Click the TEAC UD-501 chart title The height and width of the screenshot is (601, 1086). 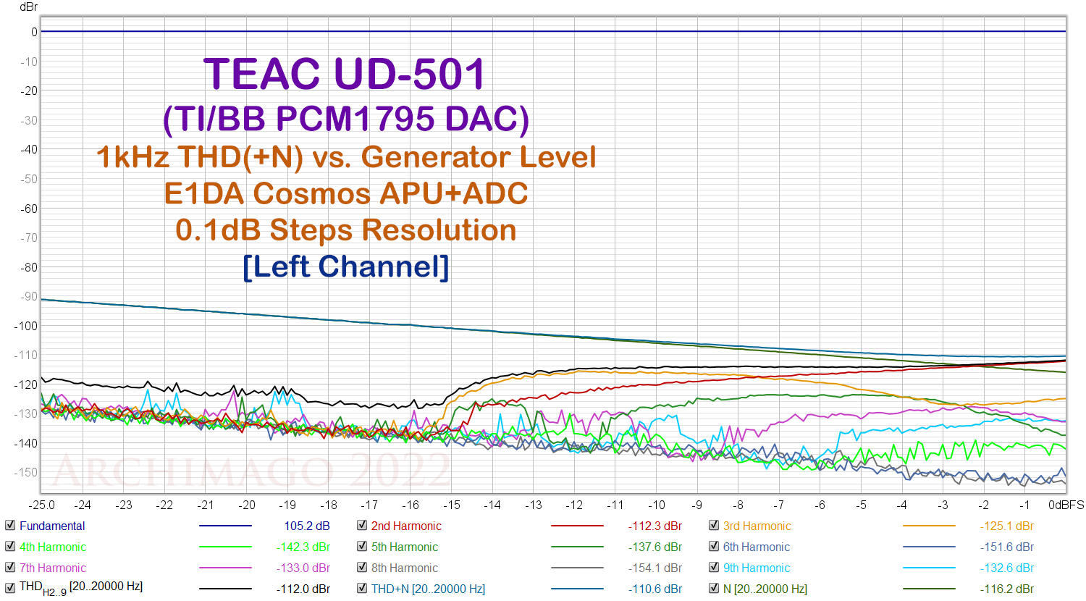click(x=345, y=74)
